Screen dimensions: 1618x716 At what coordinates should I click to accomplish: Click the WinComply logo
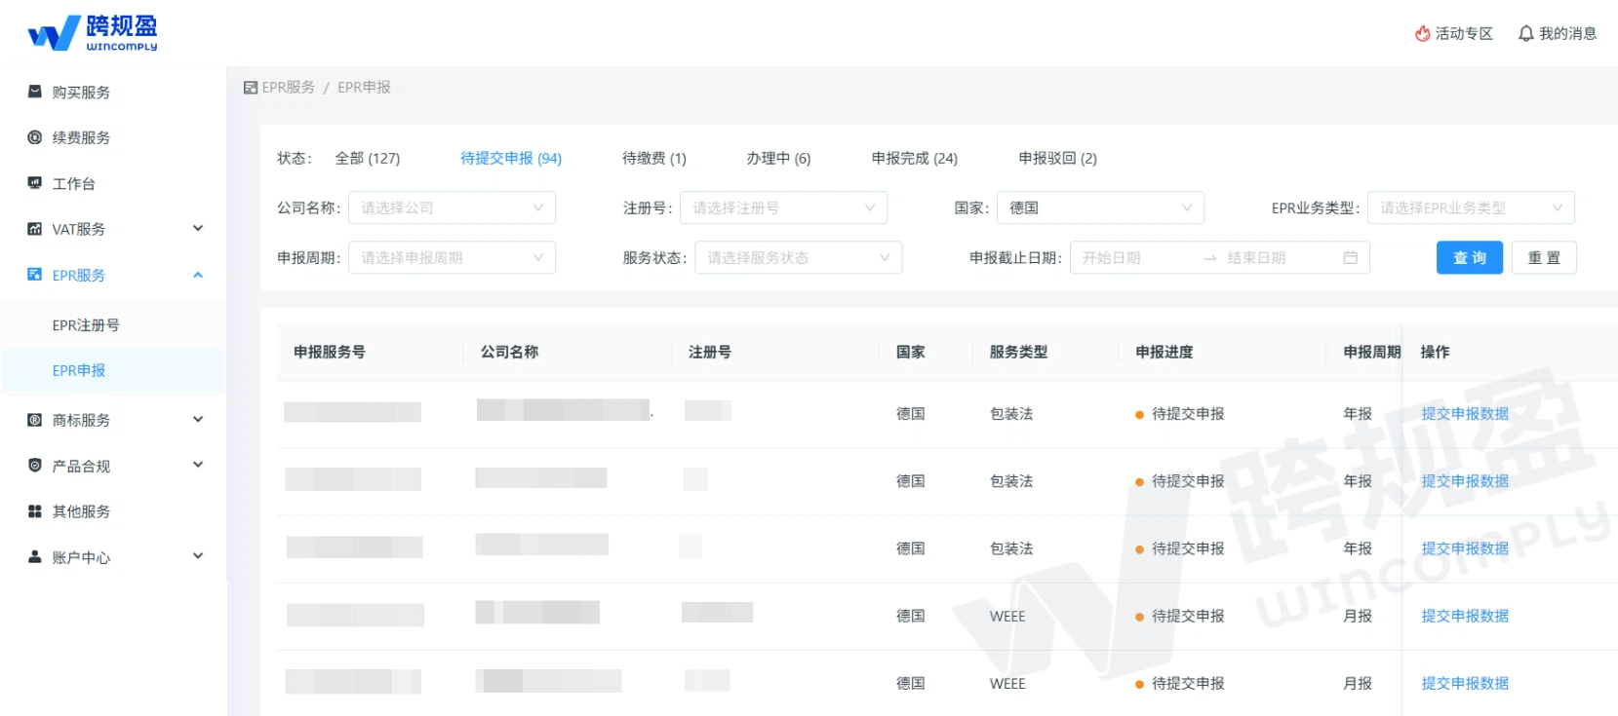click(92, 32)
